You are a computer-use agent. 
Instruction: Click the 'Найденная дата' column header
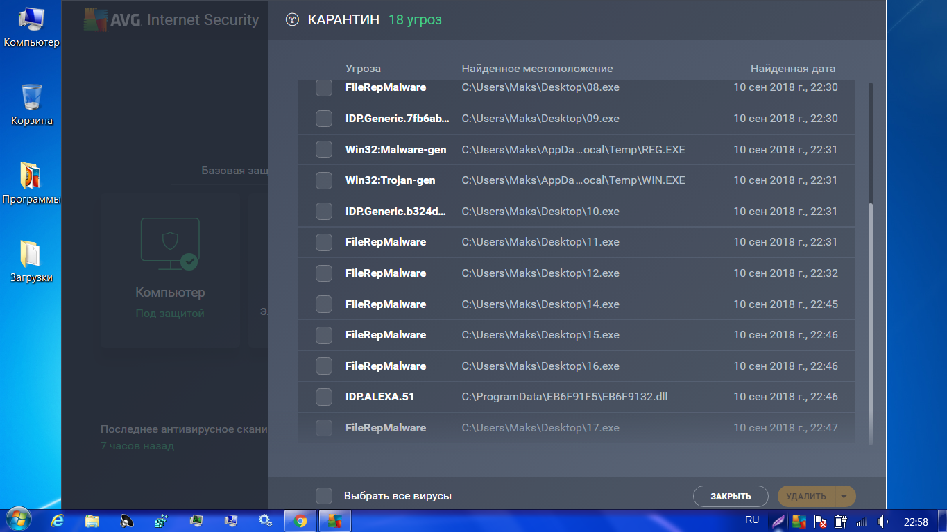[793, 69]
